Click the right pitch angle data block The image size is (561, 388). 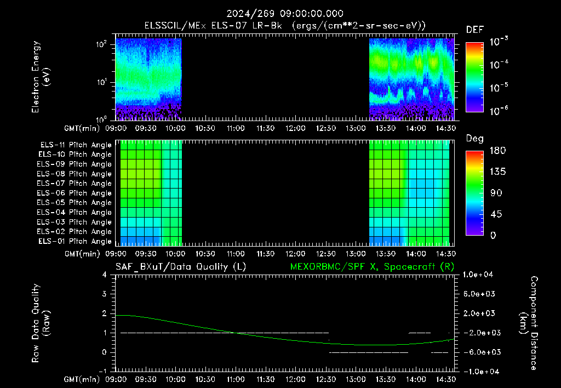click(409, 193)
